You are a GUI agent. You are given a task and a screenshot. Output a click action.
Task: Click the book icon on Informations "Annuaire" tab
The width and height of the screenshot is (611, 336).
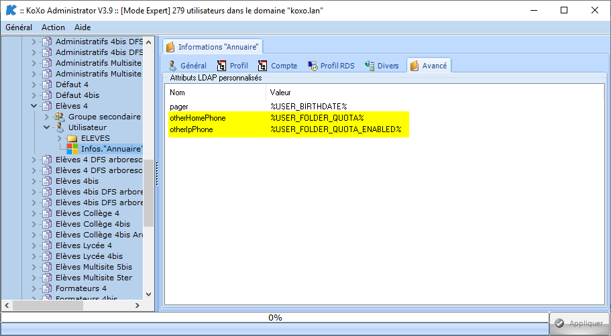tap(170, 47)
